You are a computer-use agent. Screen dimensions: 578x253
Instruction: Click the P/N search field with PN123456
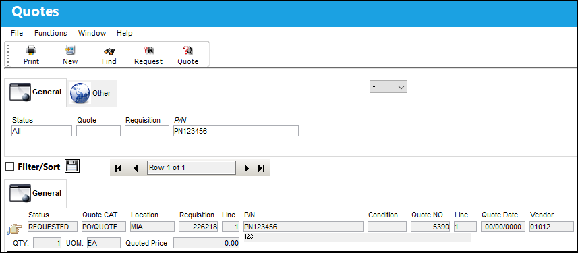pos(236,131)
